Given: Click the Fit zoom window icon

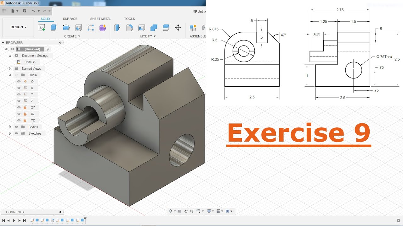Looking at the screenshot, I should 199,211.
